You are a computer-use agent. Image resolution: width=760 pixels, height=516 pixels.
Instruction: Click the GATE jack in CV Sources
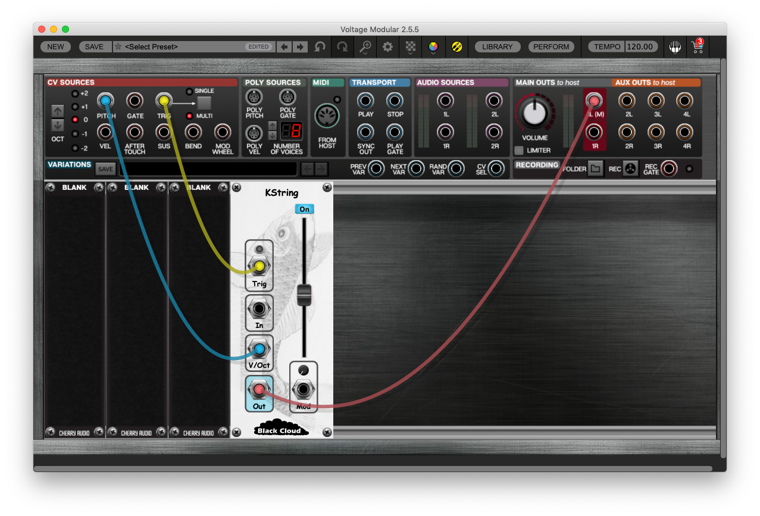click(x=135, y=101)
